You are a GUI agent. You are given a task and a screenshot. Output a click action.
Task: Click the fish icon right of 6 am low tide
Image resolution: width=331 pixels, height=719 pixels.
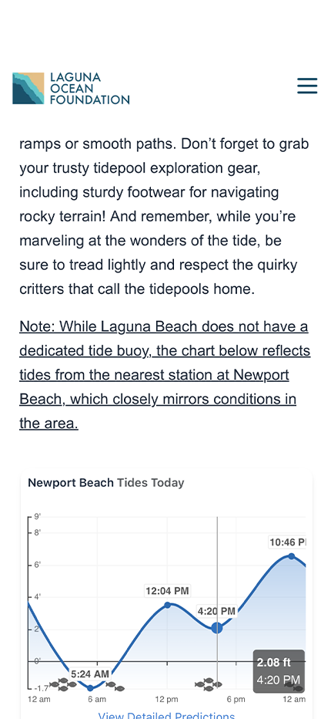coord(115,686)
